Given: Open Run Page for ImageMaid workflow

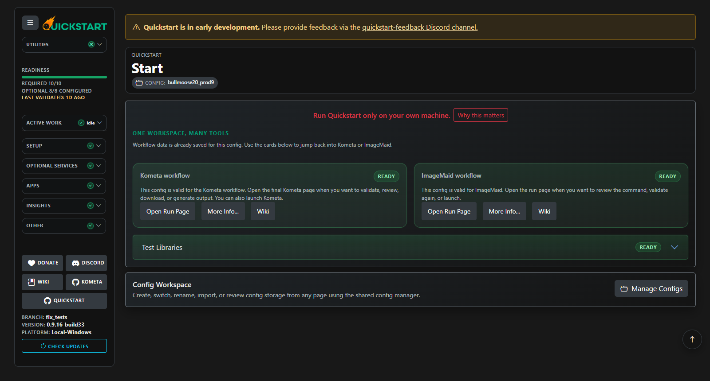Looking at the screenshot, I should (449, 211).
